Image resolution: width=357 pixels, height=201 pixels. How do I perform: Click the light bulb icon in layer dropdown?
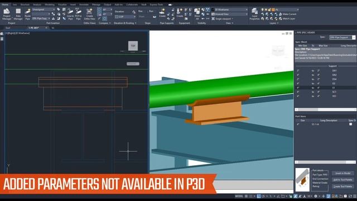point(262,9)
